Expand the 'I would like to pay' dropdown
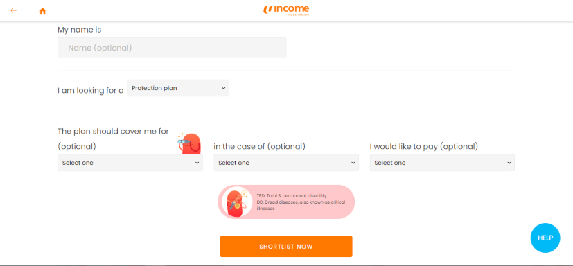Viewport: 573px width, 266px height. (x=442, y=163)
